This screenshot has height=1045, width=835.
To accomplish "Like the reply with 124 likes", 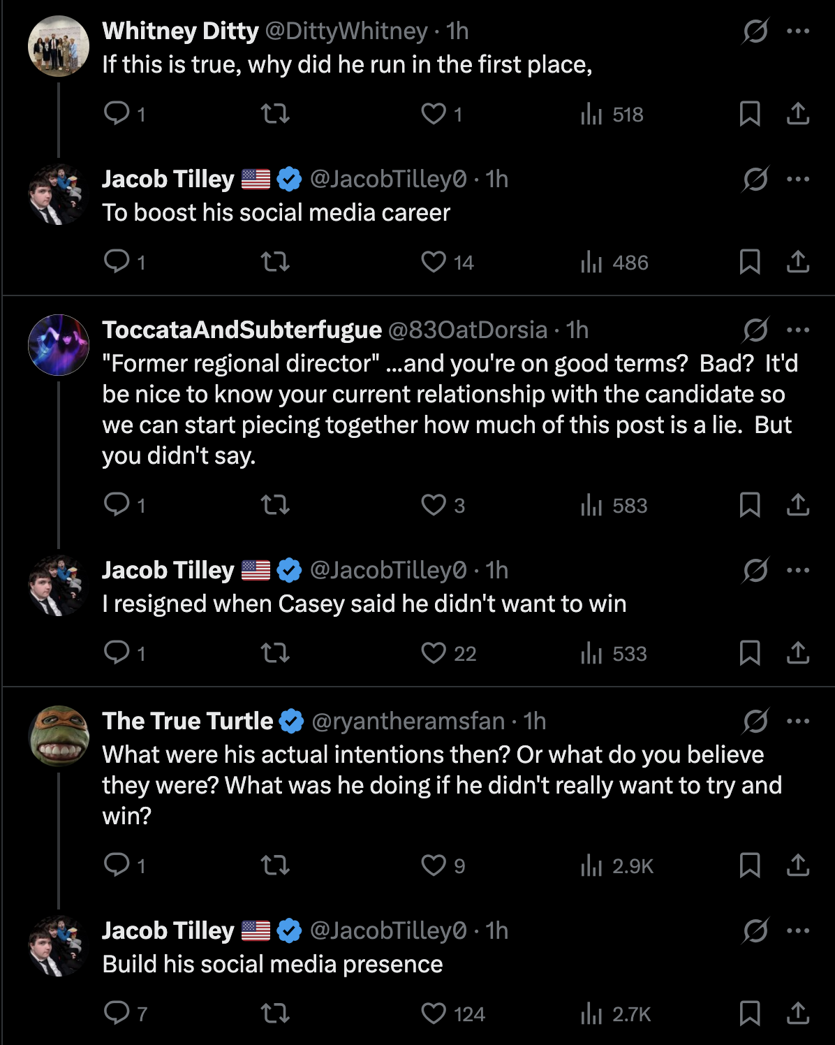I will 434,1014.
